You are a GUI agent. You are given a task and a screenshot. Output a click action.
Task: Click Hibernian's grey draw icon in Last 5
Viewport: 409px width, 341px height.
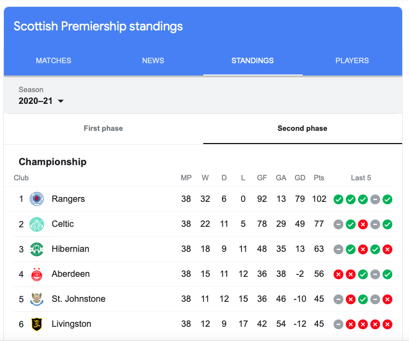[x=338, y=249]
